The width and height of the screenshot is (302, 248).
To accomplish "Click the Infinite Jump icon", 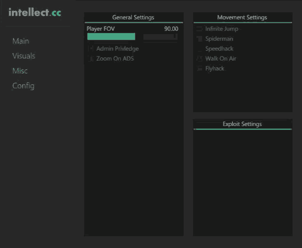I will click(199, 29).
